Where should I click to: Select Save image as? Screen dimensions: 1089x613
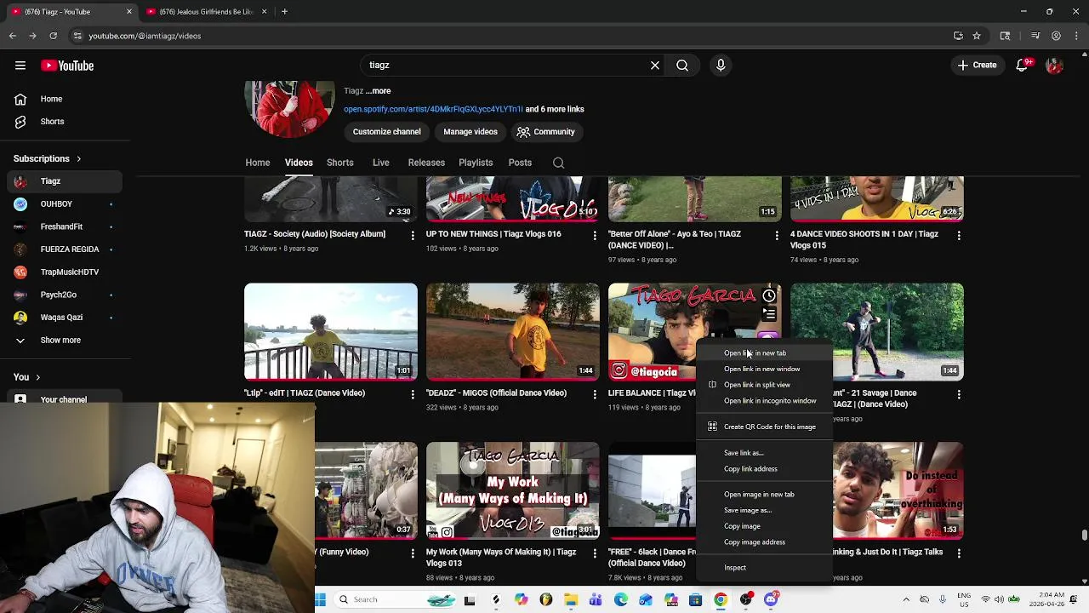point(764,511)
